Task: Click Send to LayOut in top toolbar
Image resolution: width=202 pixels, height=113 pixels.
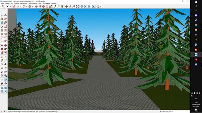Action: tap(89, 6)
